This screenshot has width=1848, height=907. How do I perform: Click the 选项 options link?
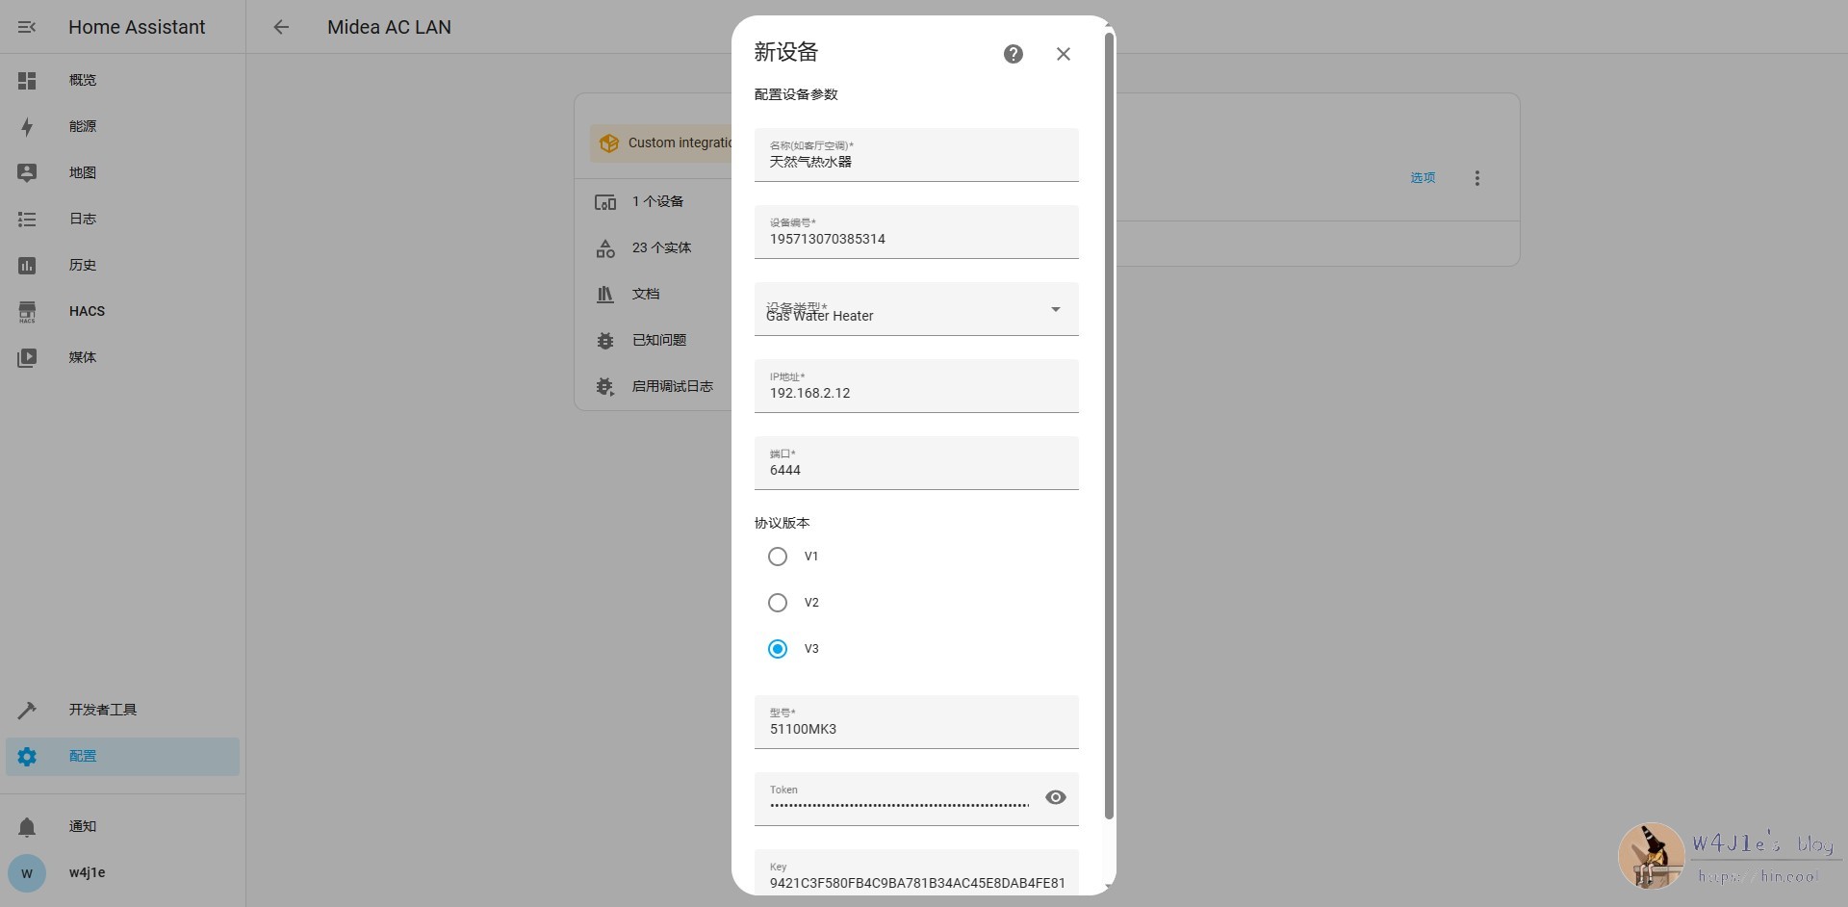[1422, 178]
